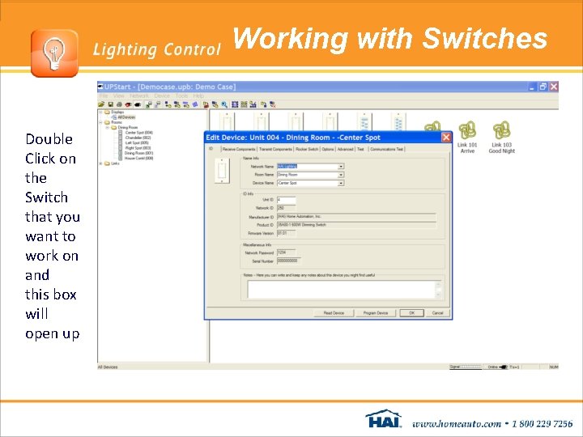
Task: Switch to the Receive Components tab
Action: pyautogui.click(x=239, y=149)
